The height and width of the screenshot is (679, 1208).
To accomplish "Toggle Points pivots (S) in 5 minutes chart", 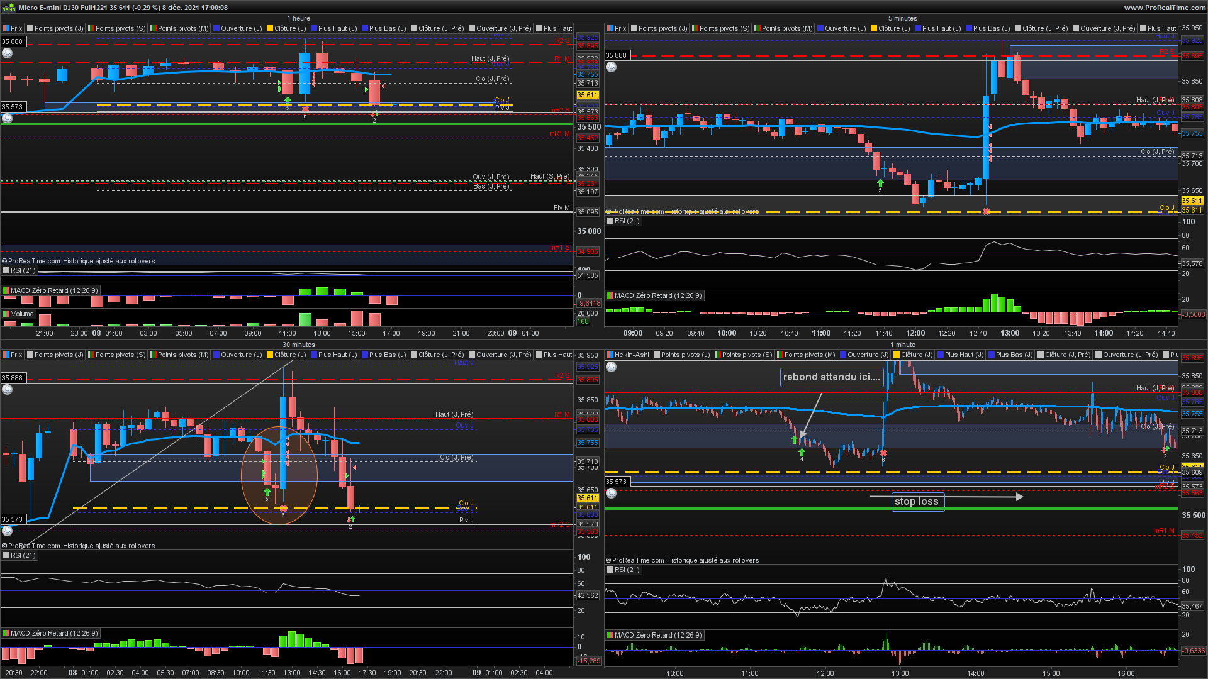I will pos(721,28).
